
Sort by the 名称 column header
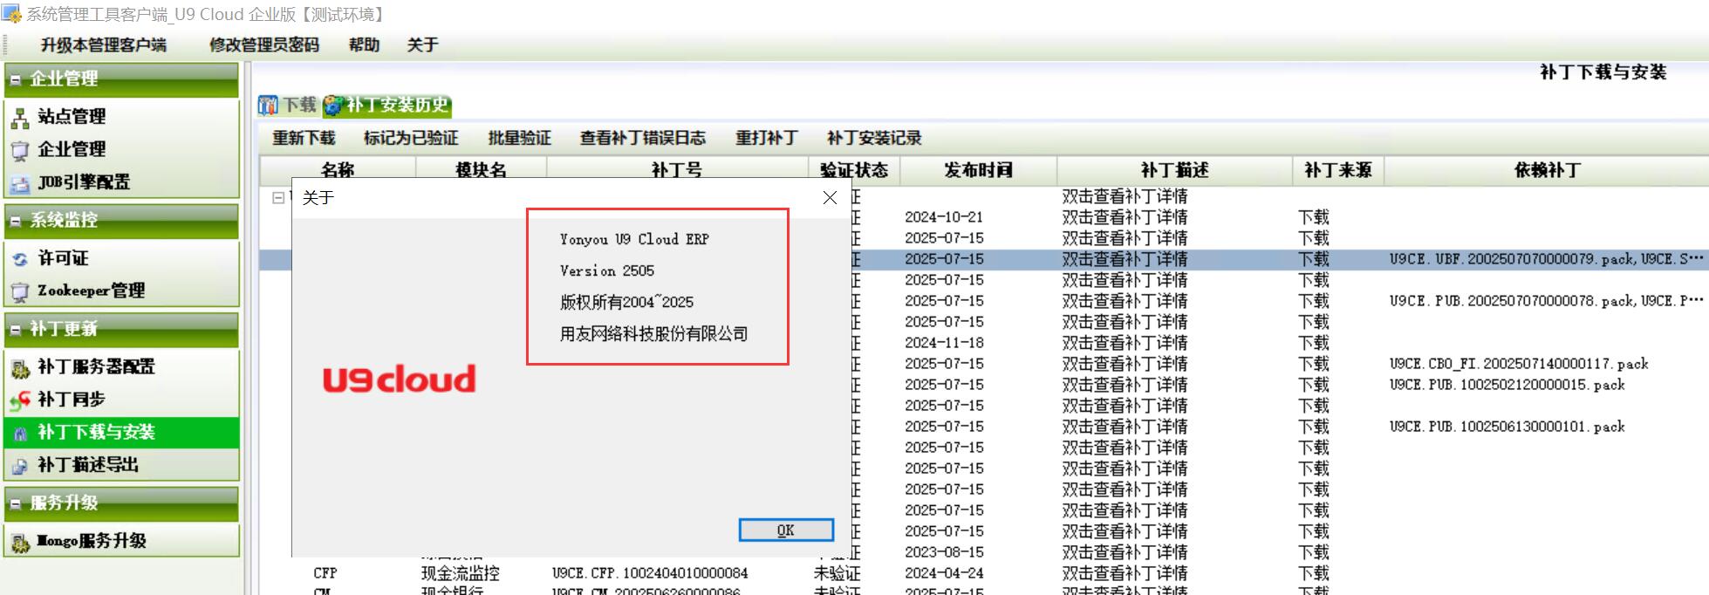pos(338,170)
